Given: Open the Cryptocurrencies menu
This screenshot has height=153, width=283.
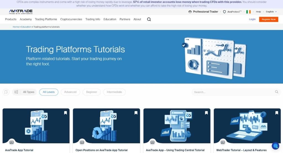Looking at the screenshot, I should click(x=71, y=19).
